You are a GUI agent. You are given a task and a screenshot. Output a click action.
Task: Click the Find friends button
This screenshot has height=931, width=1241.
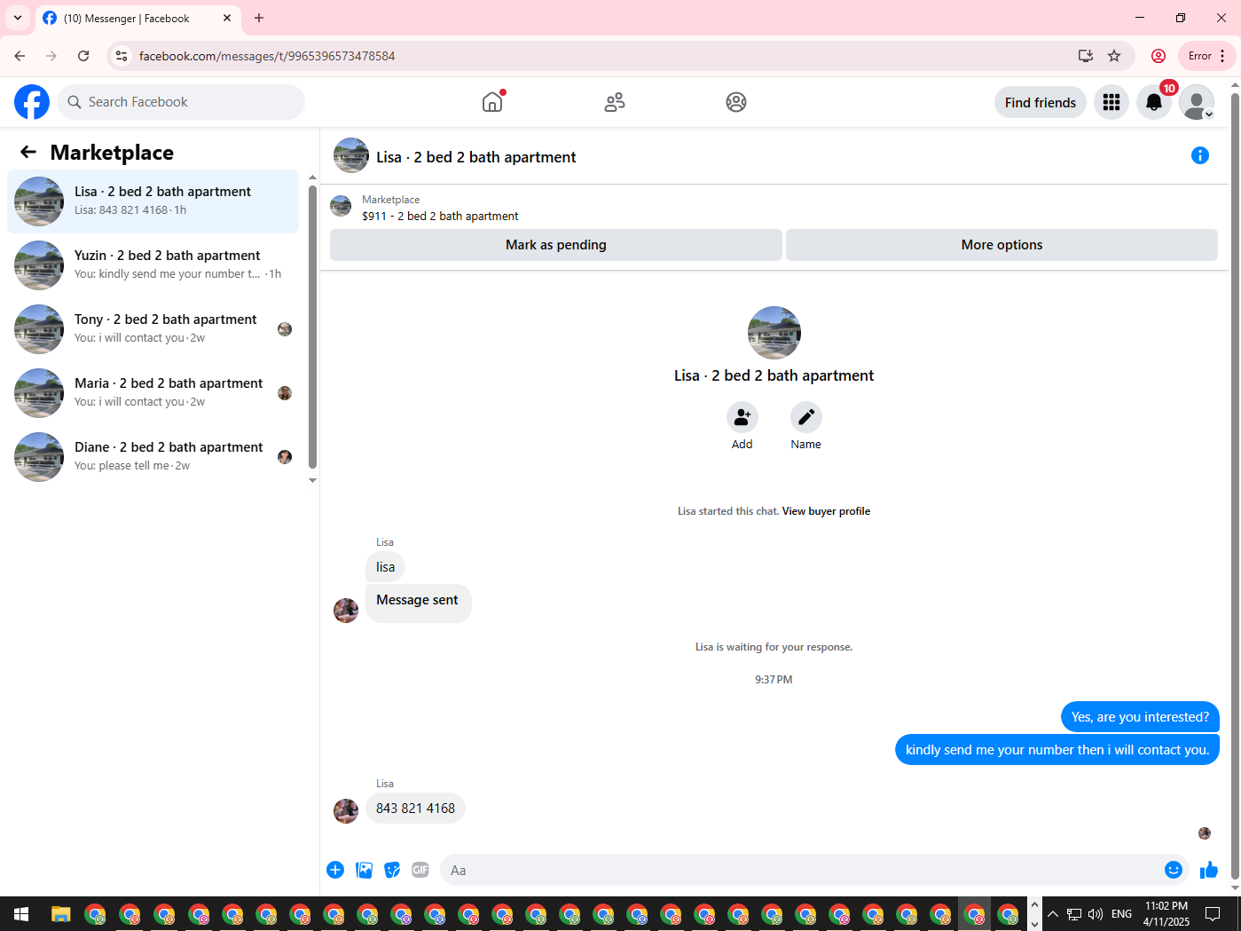point(1041,102)
